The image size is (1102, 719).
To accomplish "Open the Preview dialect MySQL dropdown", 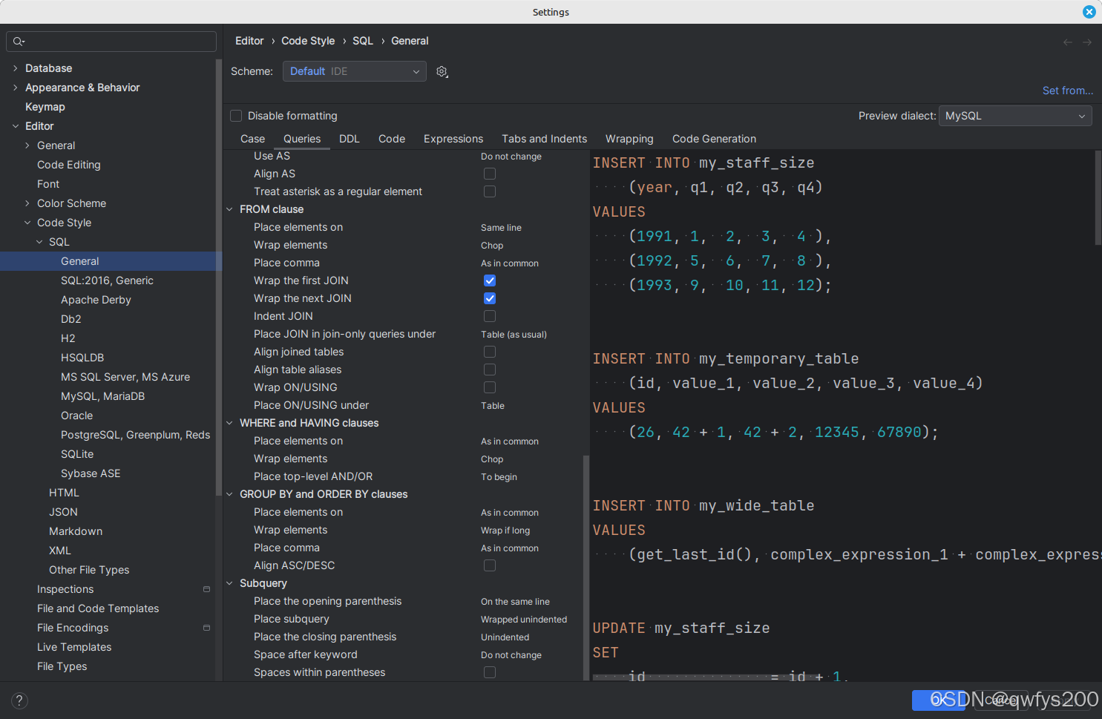I will coord(1015,116).
